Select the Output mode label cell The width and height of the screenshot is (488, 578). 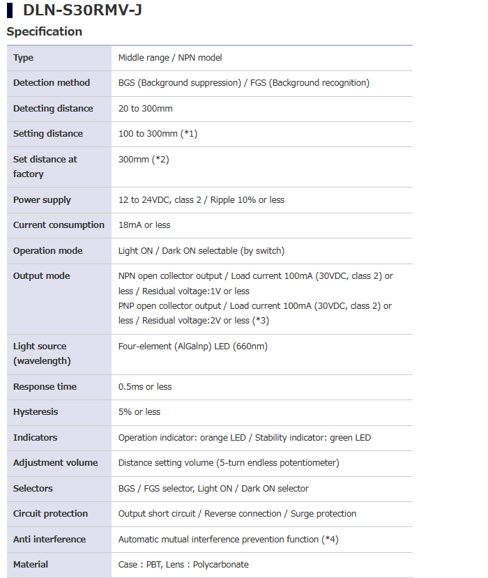point(59,299)
